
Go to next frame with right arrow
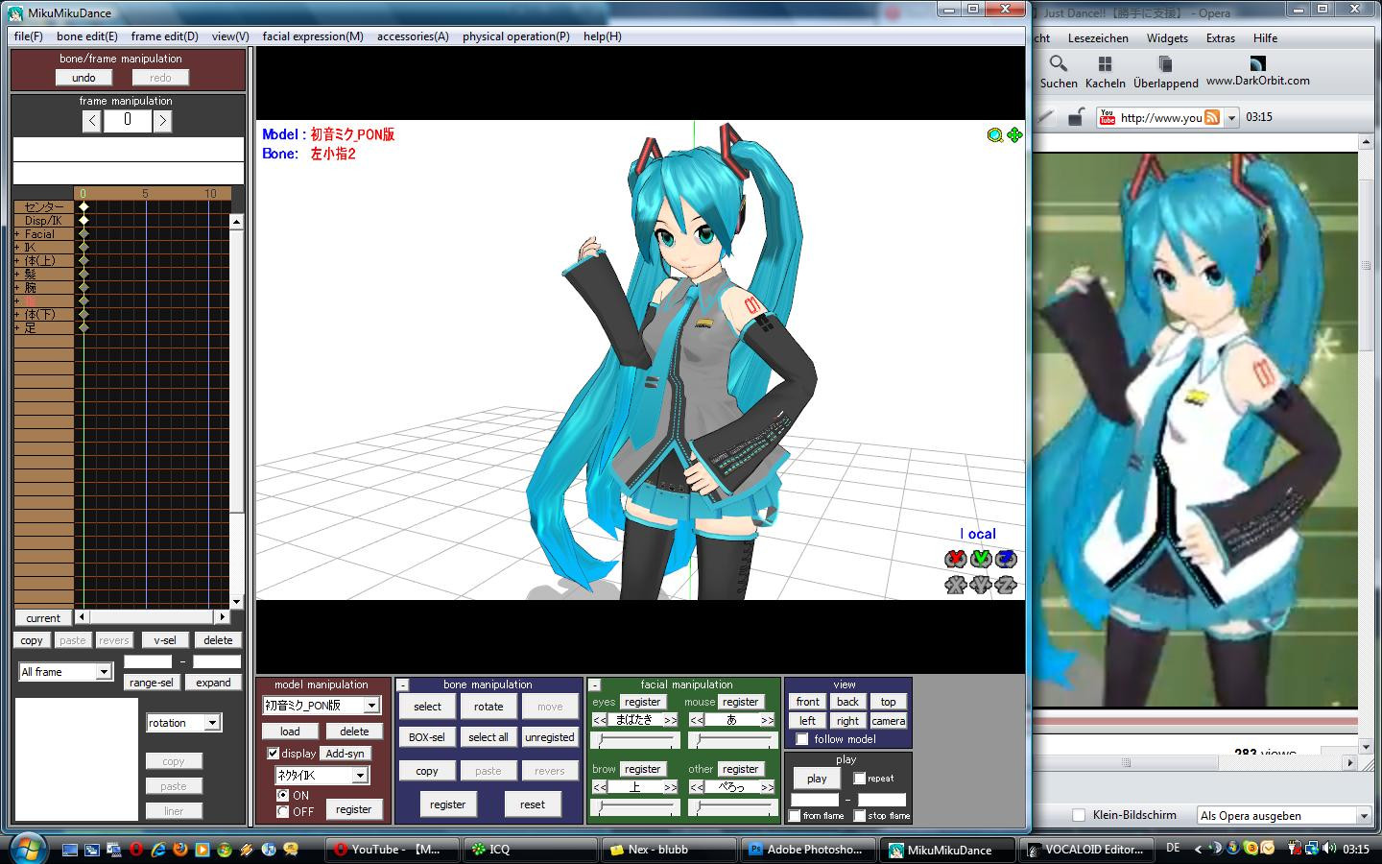coord(163,121)
